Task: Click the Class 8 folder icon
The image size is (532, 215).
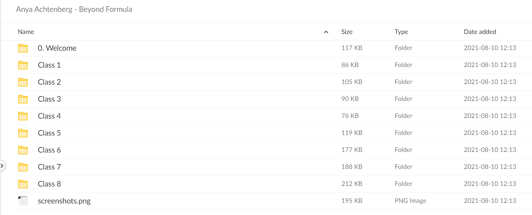Action: tap(23, 184)
